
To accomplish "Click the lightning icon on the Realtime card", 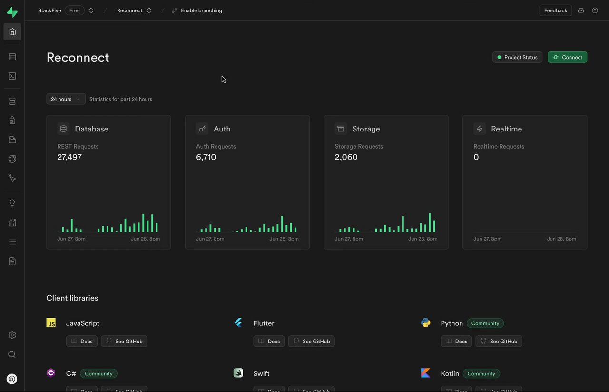I will click(x=480, y=129).
